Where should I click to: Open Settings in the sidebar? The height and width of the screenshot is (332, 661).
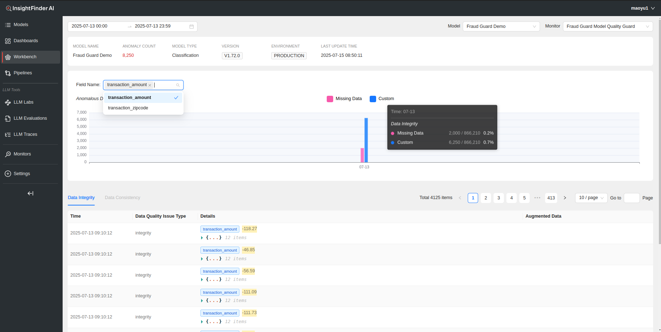click(22, 174)
